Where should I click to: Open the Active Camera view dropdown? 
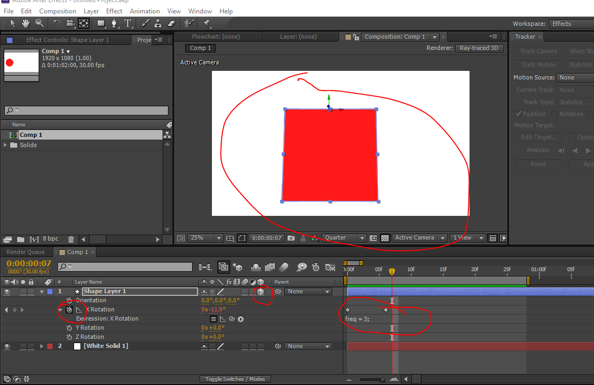tap(420, 238)
